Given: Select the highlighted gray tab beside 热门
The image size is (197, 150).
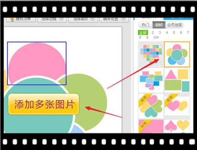Looking at the screenshot, I should 159,25.
